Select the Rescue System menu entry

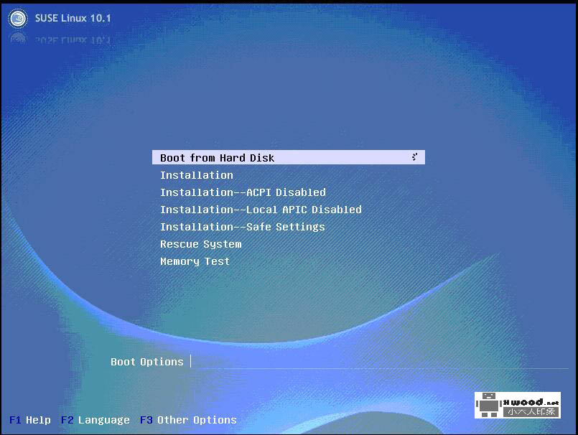click(200, 244)
